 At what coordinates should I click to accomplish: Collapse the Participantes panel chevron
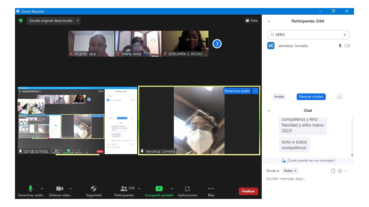tap(269, 21)
